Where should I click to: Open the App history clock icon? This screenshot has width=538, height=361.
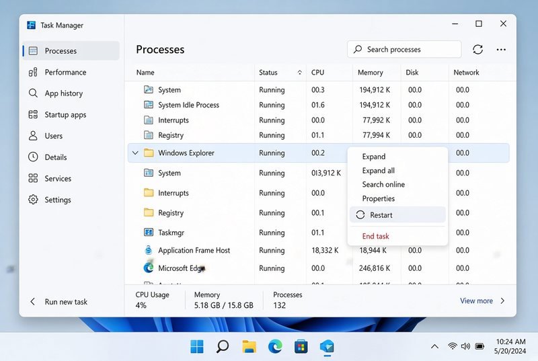[x=33, y=93]
